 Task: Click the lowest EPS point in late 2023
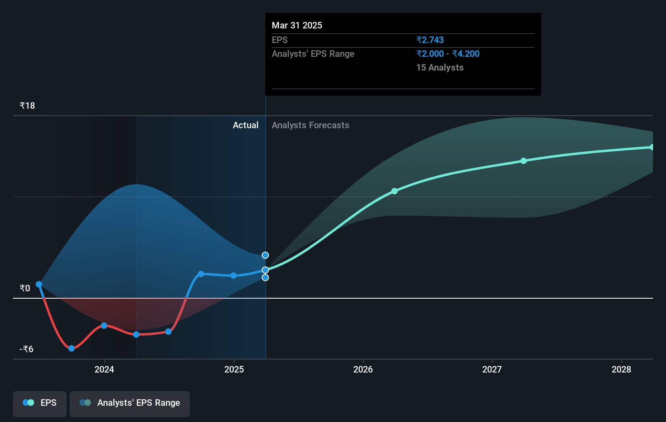click(71, 348)
